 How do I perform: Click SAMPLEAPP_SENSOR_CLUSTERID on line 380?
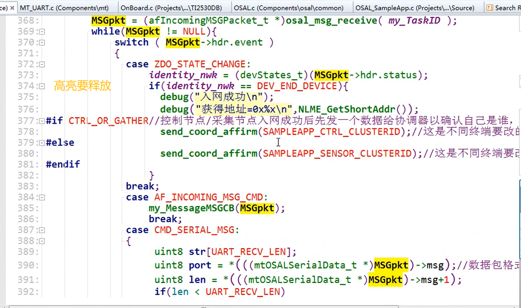click(337, 153)
